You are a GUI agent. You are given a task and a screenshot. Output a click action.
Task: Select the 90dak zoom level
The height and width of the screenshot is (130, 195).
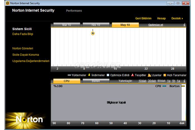point(161,81)
